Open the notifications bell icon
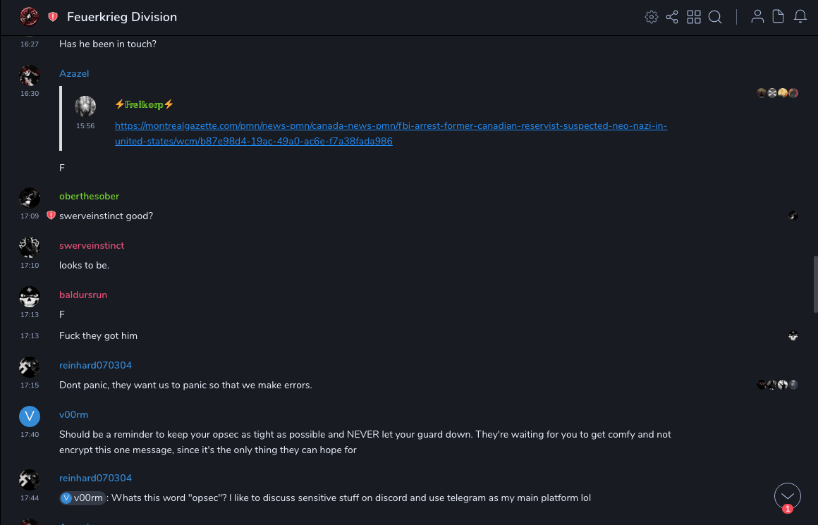 [x=800, y=17]
